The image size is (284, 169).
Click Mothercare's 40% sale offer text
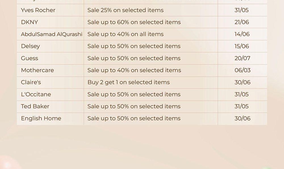click(x=134, y=70)
